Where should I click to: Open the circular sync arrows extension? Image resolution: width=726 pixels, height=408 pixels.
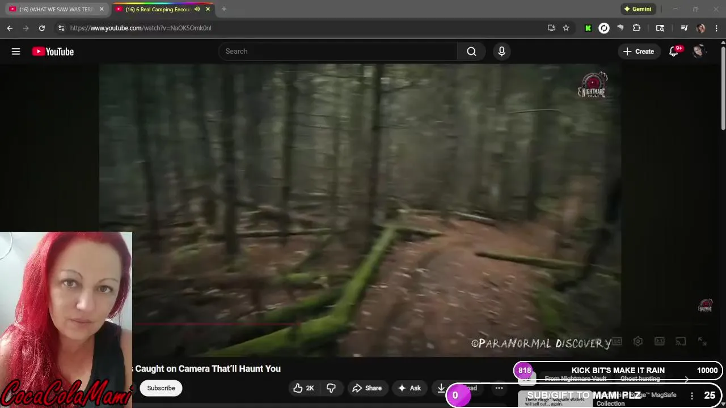pyautogui.click(x=604, y=28)
